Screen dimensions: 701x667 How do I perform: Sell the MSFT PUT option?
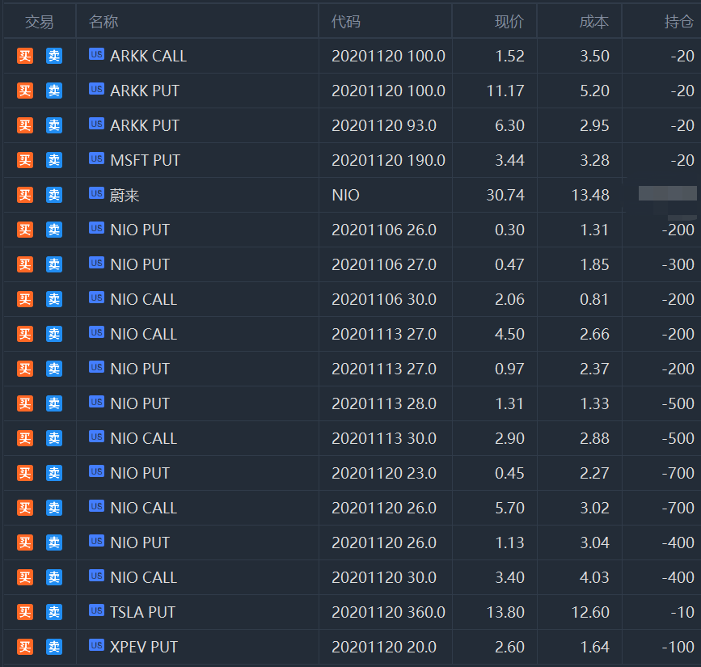point(54,160)
